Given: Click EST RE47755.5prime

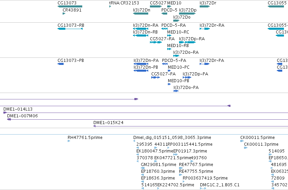Looking at the screenshot, I should coord(181,175).
